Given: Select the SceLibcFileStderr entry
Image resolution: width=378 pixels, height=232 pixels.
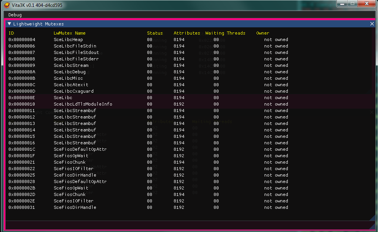Looking at the screenshot, I should [76, 59].
